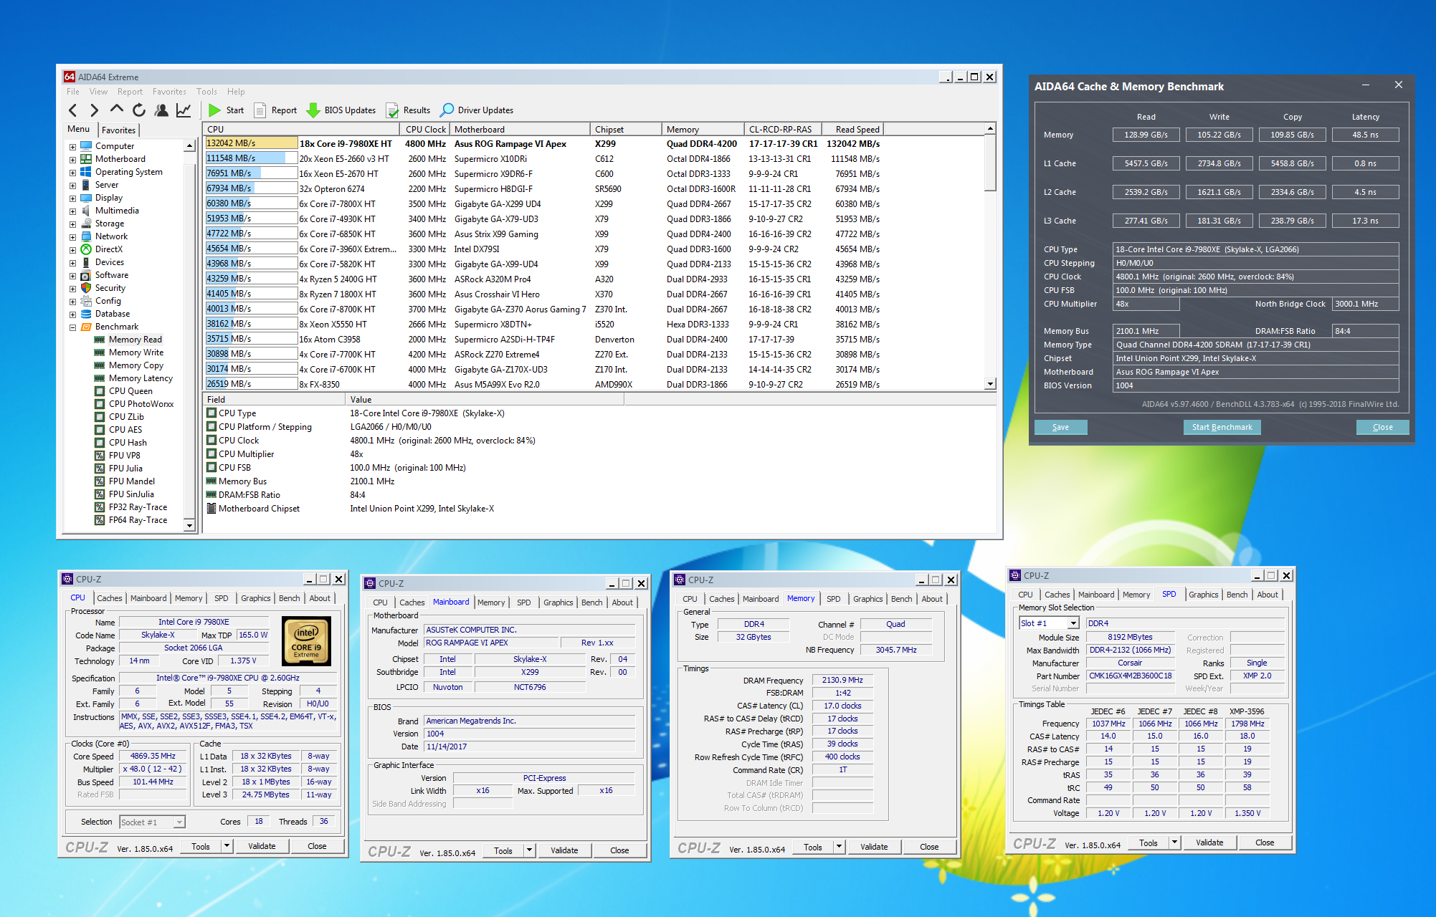Click the results list vertical scrollbar thumb
The image size is (1436, 917).
point(990,163)
